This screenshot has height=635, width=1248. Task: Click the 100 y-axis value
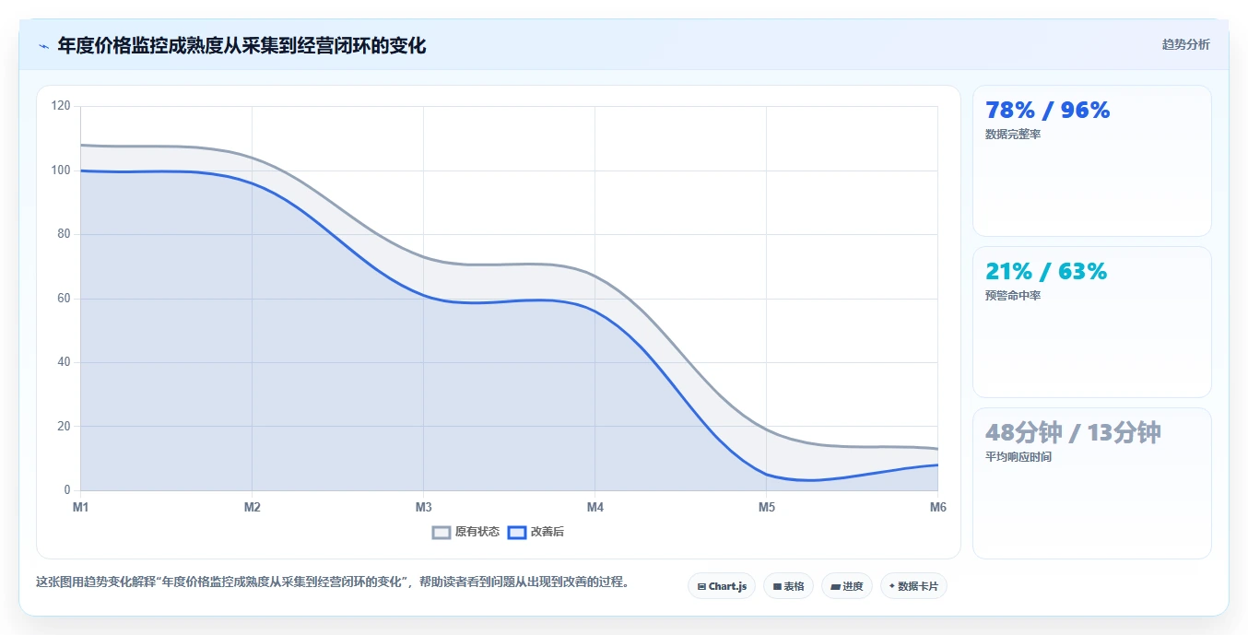(61, 171)
